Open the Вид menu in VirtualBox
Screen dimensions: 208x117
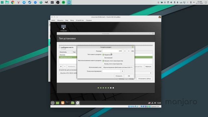tap(67, 20)
